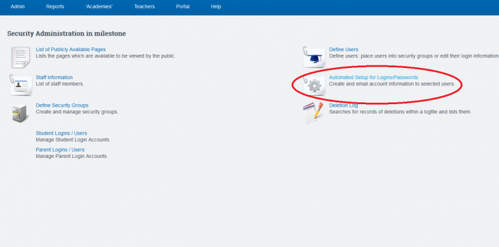The width and height of the screenshot is (499, 247).
Task: Open the Admin menu
Action: point(17,7)
